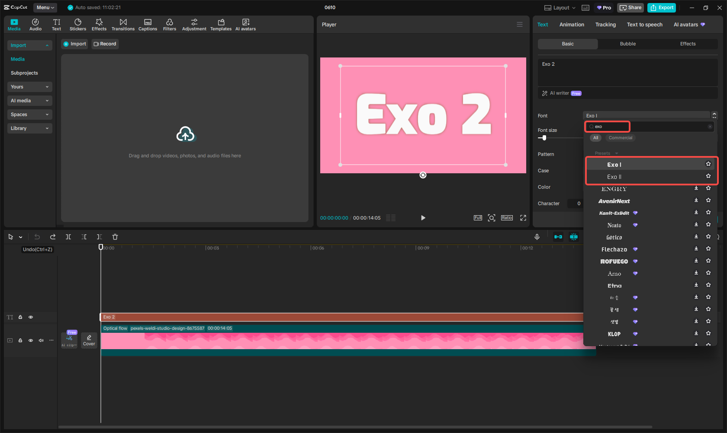The height and width of the screenshot is (433, 727).
Task: Click the microphone voiceover icon
Action: (x=537, y=237)
